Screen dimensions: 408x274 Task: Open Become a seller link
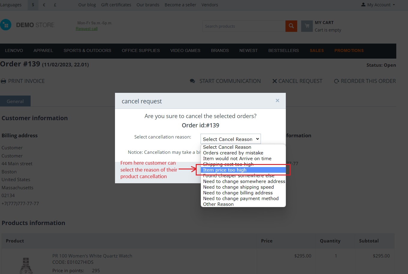pyautogui.click(x=180, y=5)
